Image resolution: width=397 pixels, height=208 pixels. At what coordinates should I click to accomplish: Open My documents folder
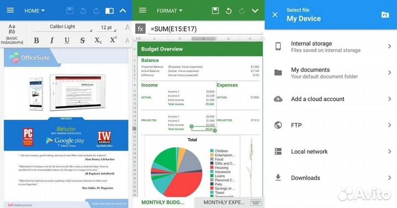(x=331, y=73)
